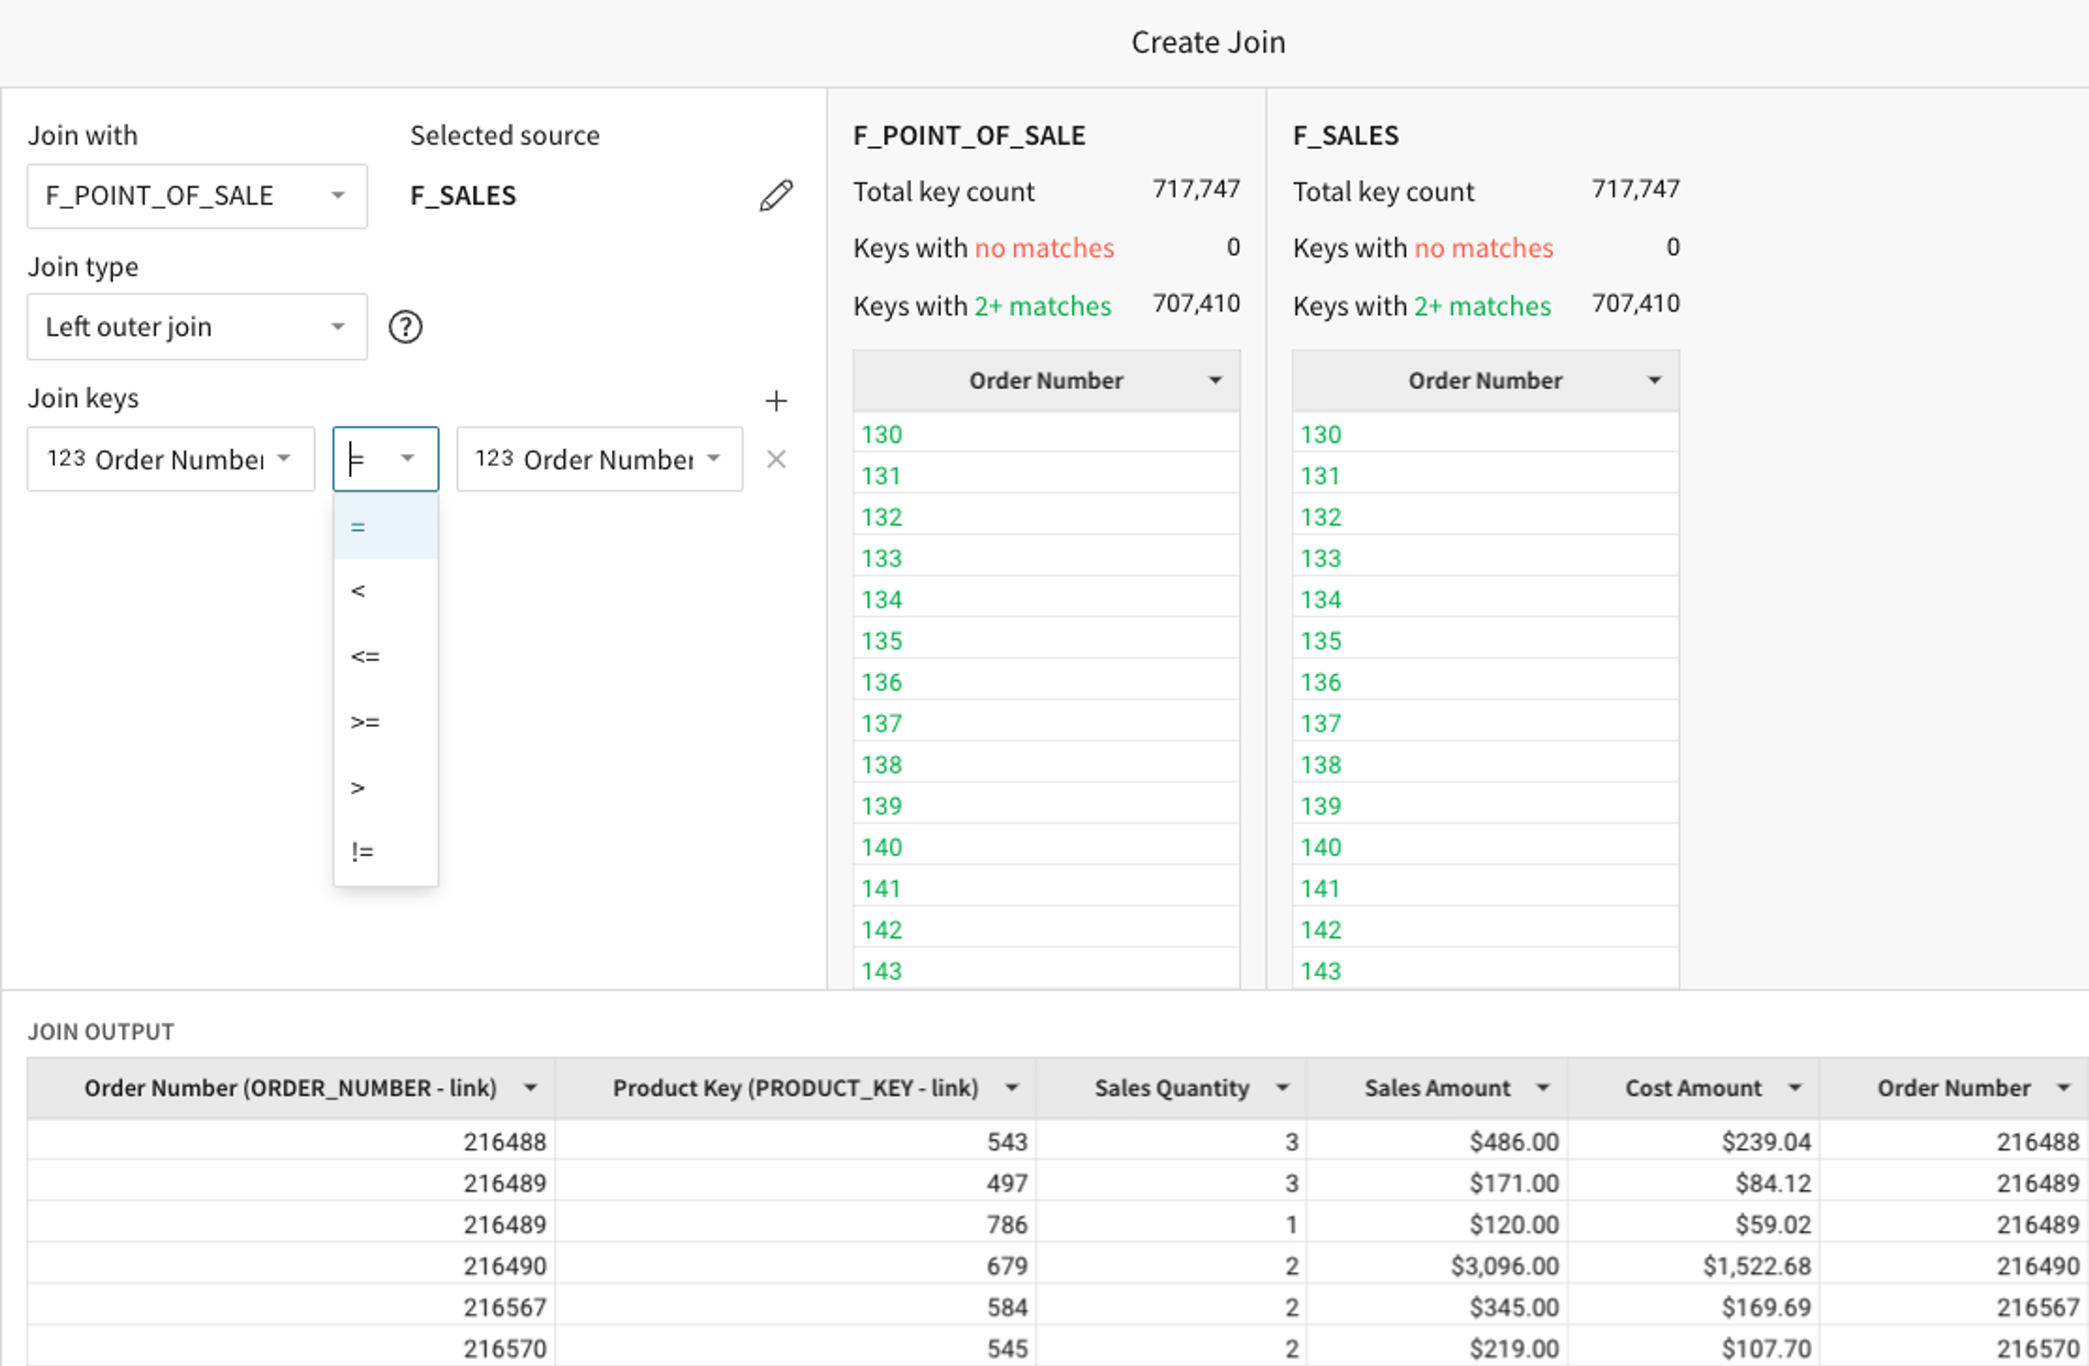Select the = operator option
Screen dimensions: 2089x1366
pyautogui.click(x=385, y=527)
